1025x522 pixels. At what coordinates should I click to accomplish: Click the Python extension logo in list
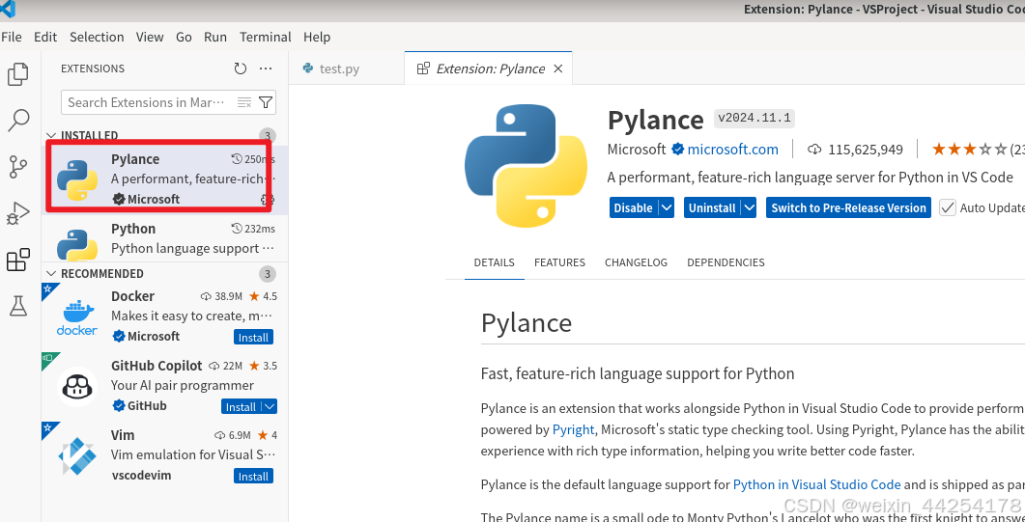click(77, 244)
